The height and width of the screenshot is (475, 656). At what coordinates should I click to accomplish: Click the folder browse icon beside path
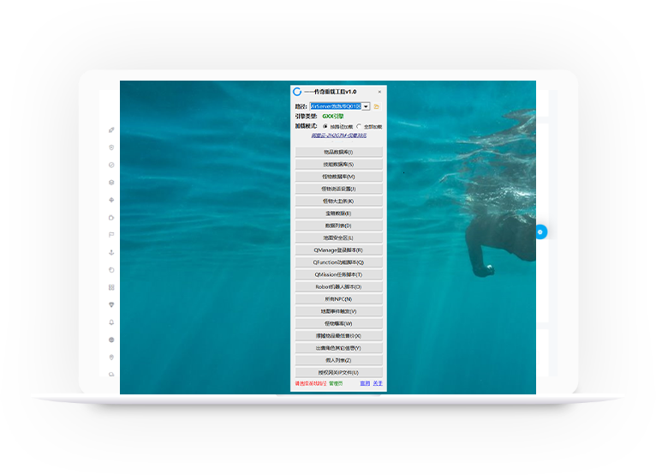(x=377, y=106)
